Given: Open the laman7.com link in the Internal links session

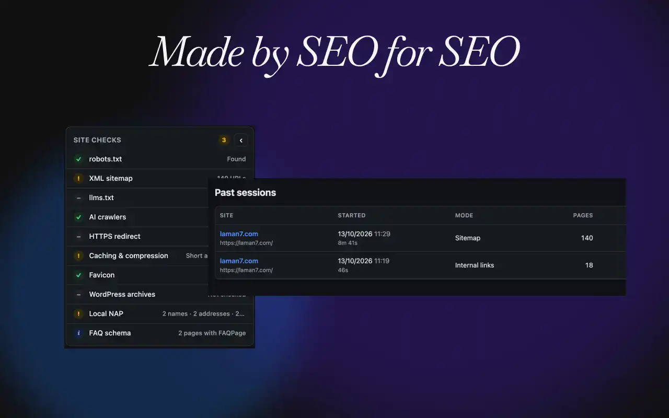Looking at the screenshot, I should 239,261.
